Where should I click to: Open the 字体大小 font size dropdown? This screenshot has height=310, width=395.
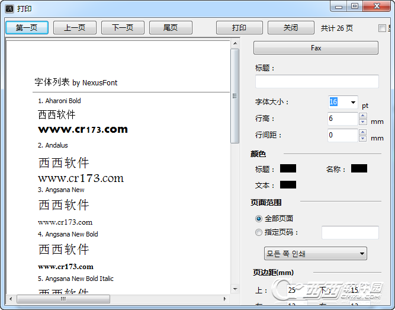pyautogui.click(x=353, y=102)
